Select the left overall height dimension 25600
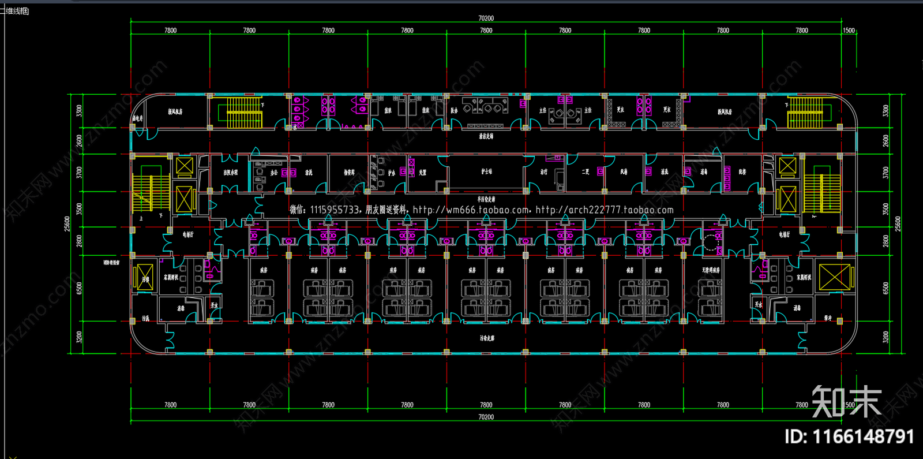The height and width of the screenshot is (459, 923). click(67, 224)
